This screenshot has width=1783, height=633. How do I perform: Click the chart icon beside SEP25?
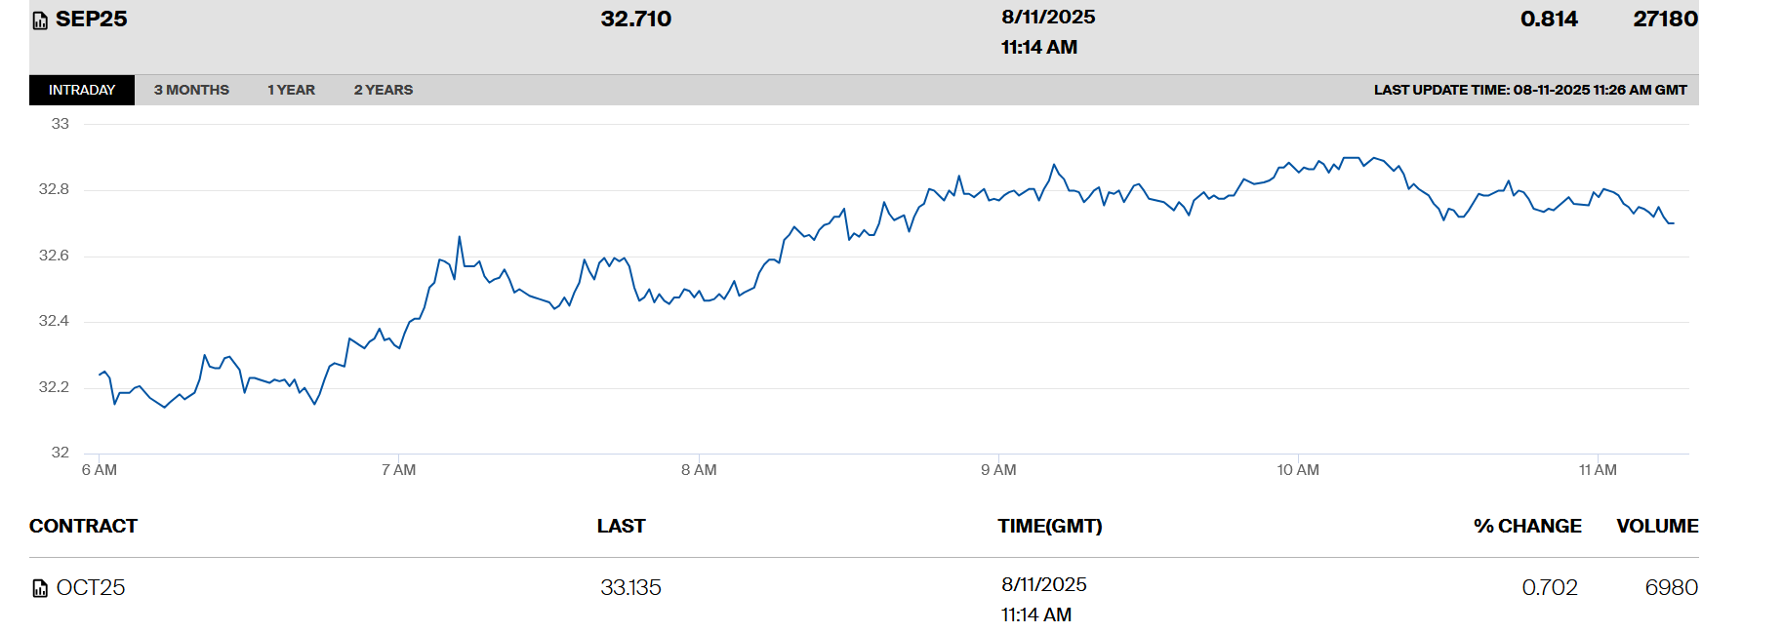click(40, 20)
